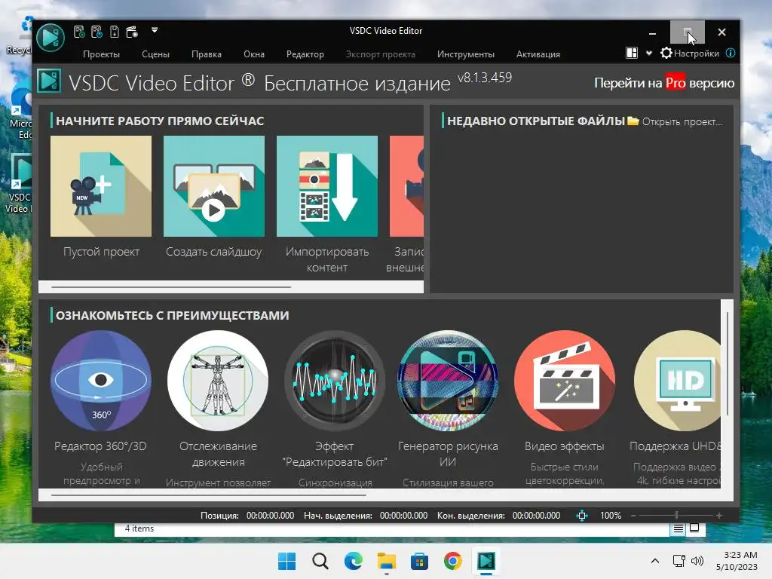Open Поддержка UHD feature icon
The image size is (772, 579).
678,381
